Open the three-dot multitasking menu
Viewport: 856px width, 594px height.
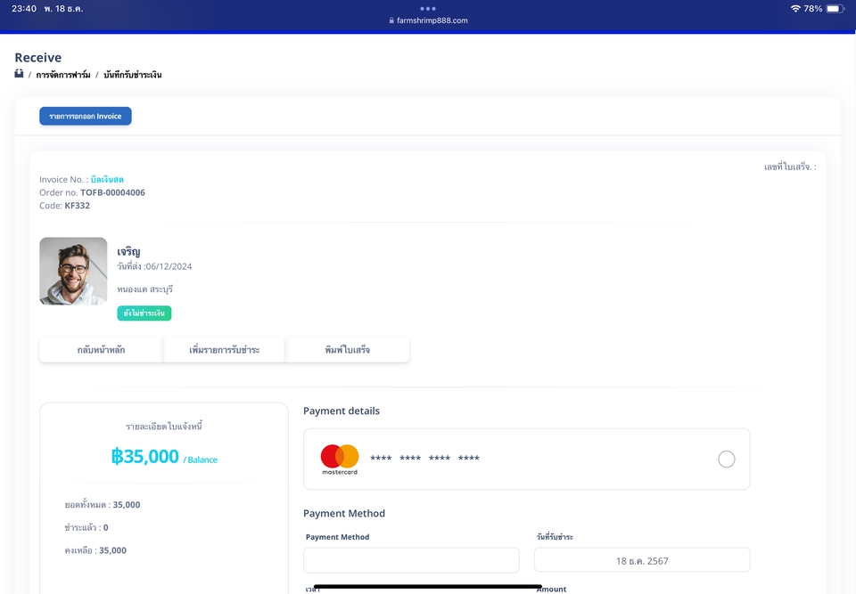click(428, 9)
